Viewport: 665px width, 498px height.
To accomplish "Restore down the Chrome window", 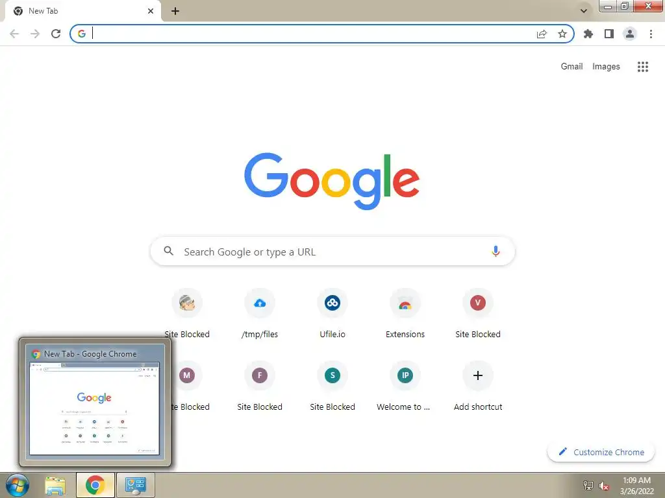I will (624, 6).
